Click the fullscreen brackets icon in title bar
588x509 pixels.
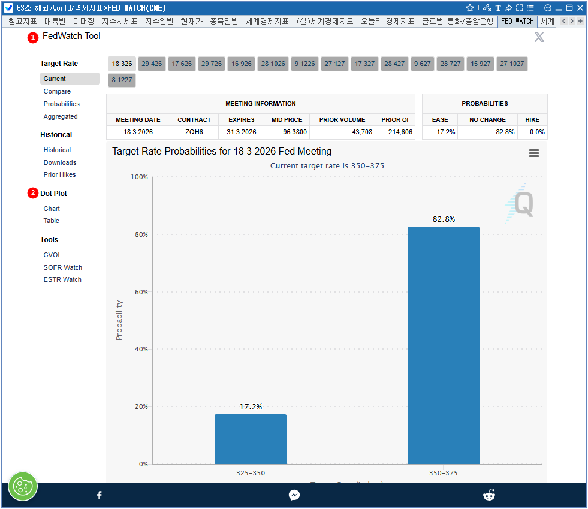[519, 8]
